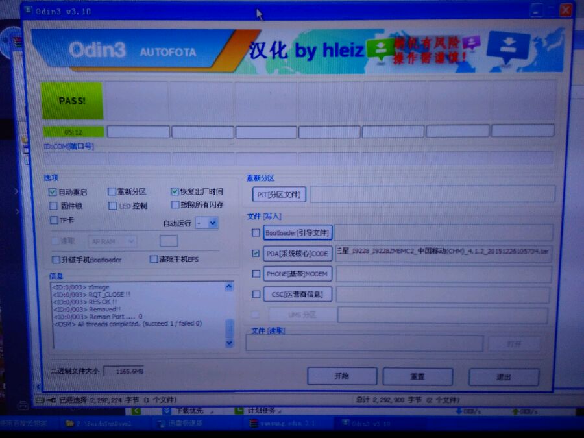
Task: Click the 二进制文件大小 value field
Action: pyautogui.click(x=124, y=371)
